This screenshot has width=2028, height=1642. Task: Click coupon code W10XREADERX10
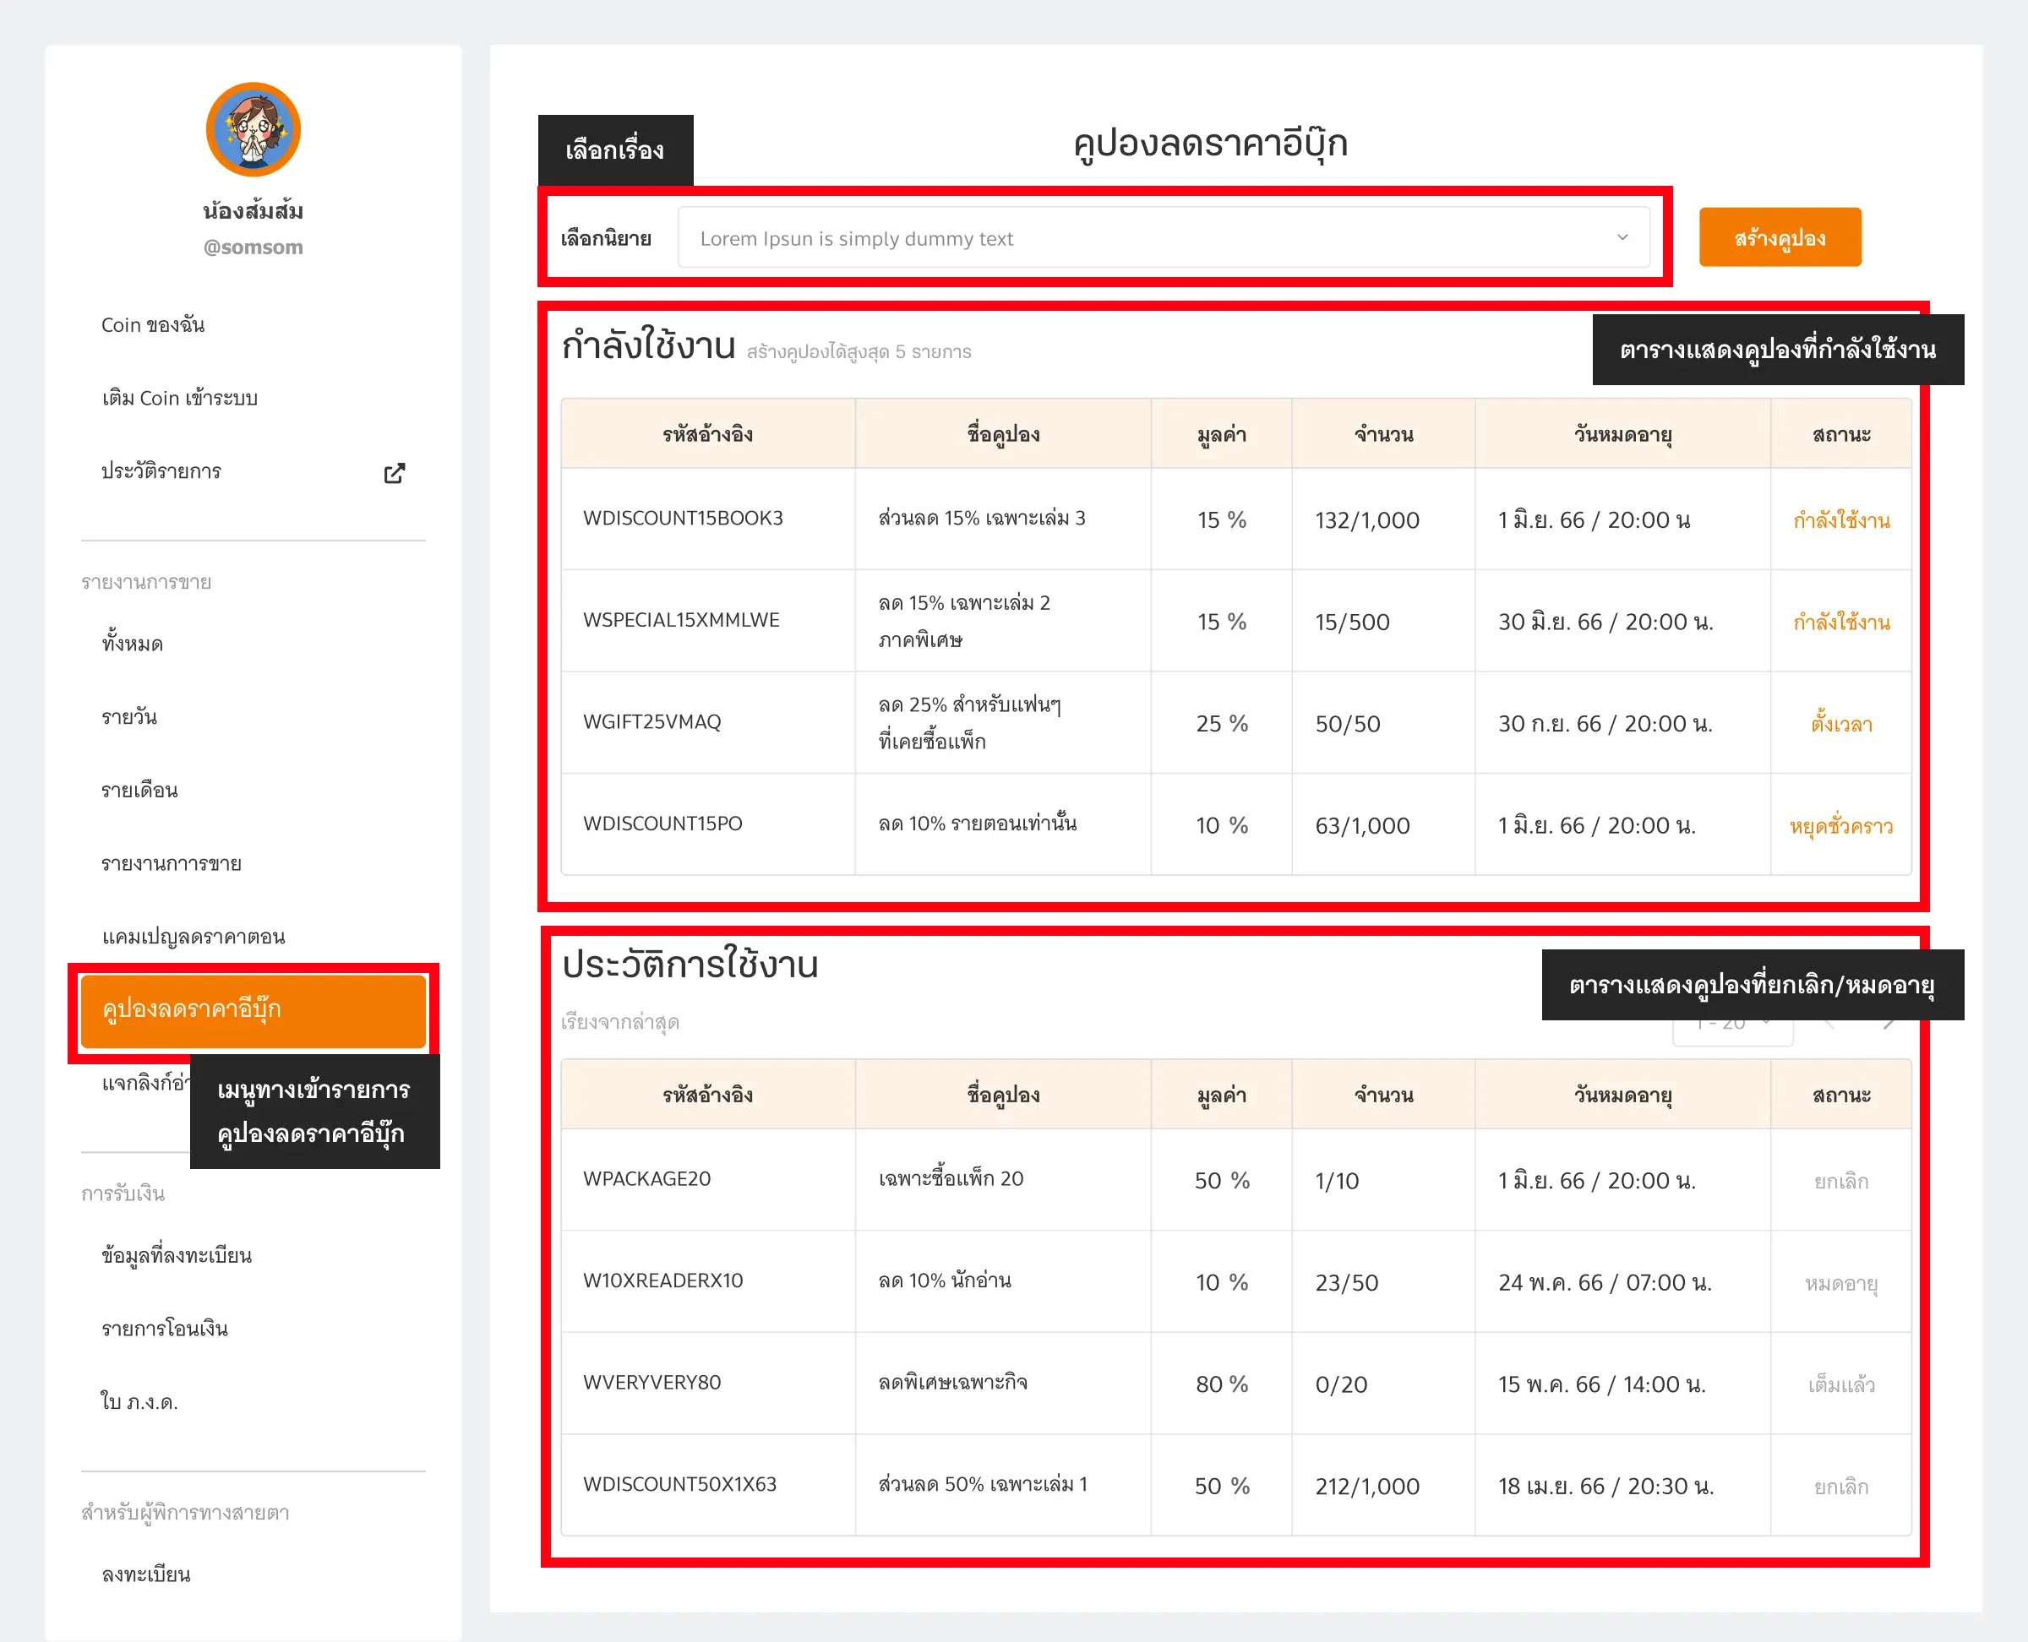(x=663, y=1280)
